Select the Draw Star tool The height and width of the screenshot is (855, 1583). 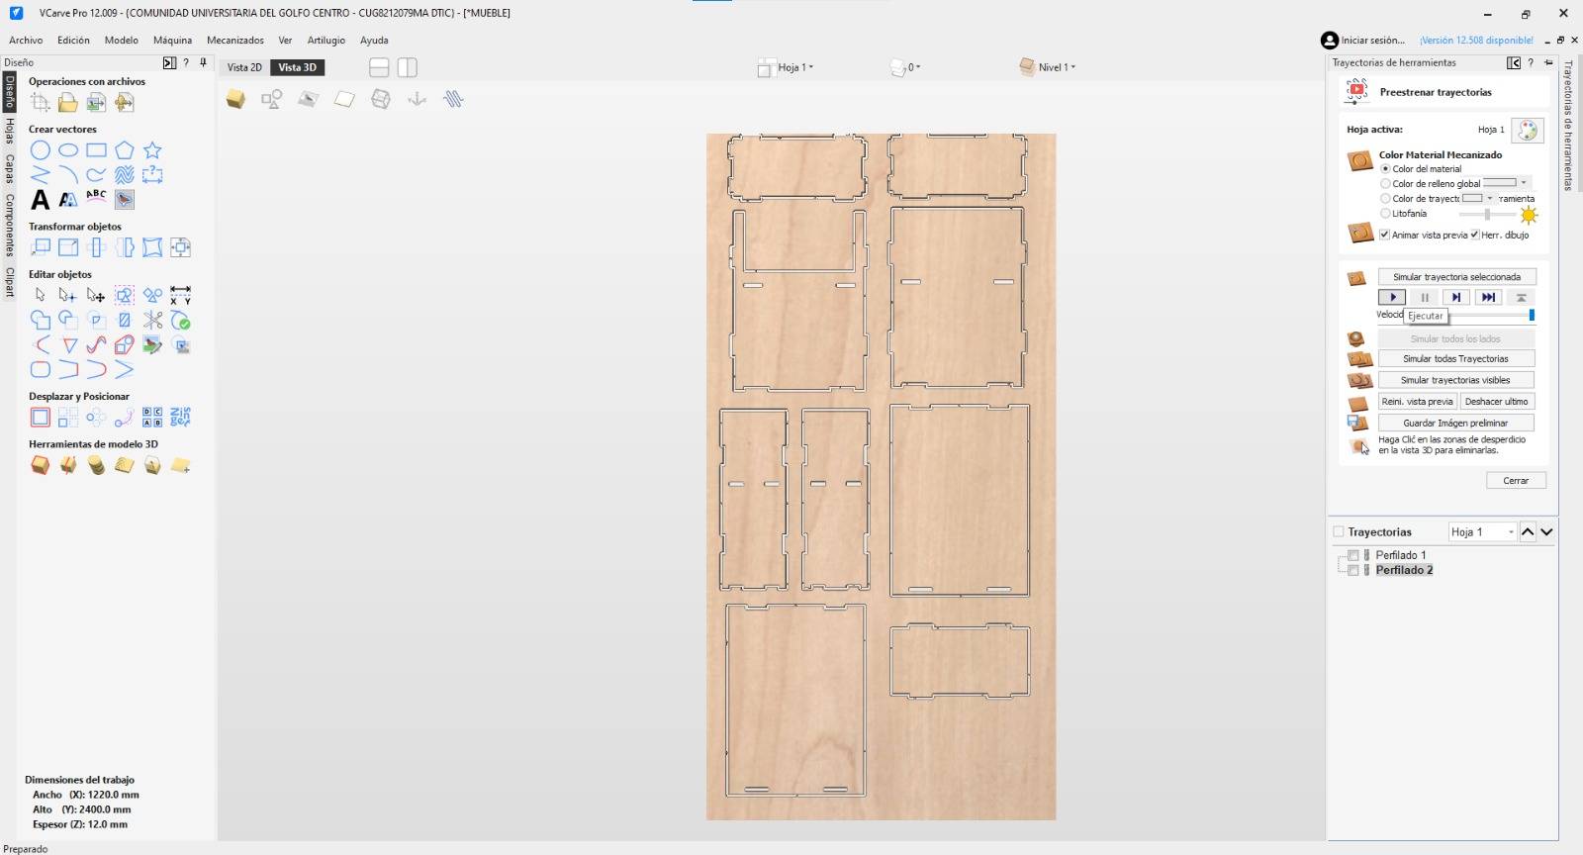click(152, 150)
